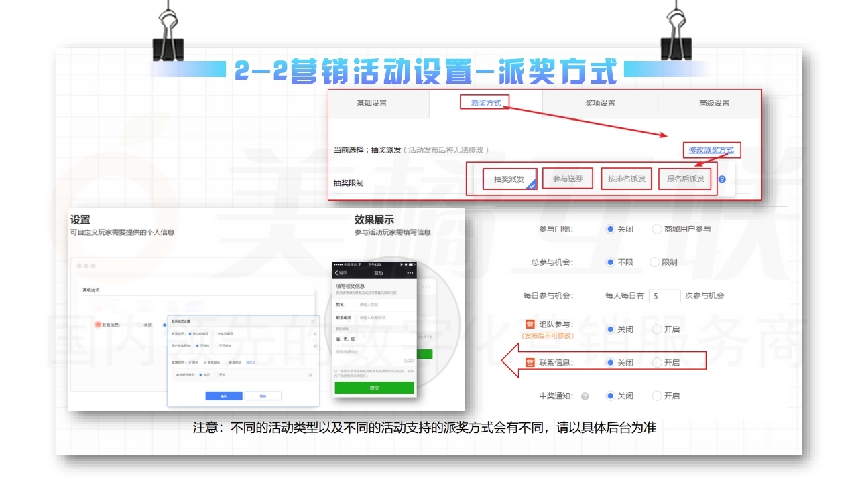Click the blue 确认 button in dialog
Viewport: 858px width, 482px height.
tap(224, 396)
